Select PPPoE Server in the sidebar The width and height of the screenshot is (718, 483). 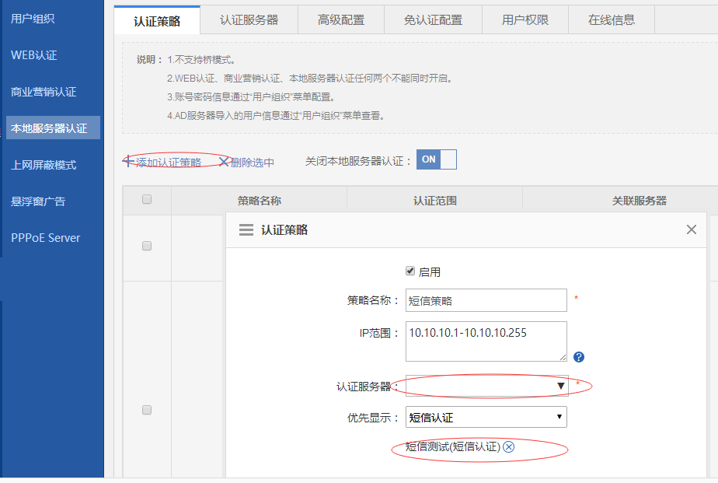(45, 238)
